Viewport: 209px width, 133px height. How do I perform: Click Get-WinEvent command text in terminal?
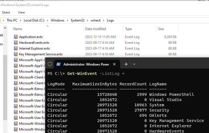click(82, 74)
